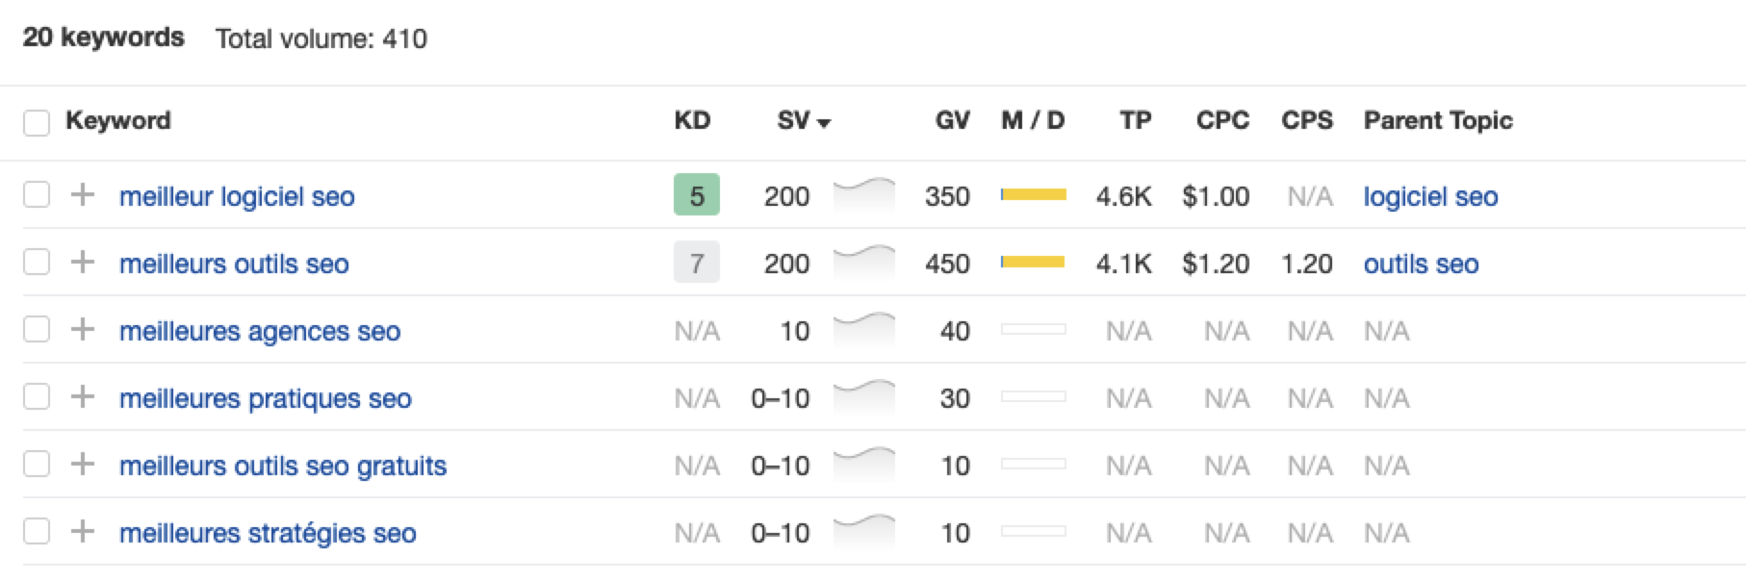Screen dimensions: 1746x581
Task: Click plus icon beside meilleures pratiques seo
Action: pyautogui.click(x=83, y=397)
